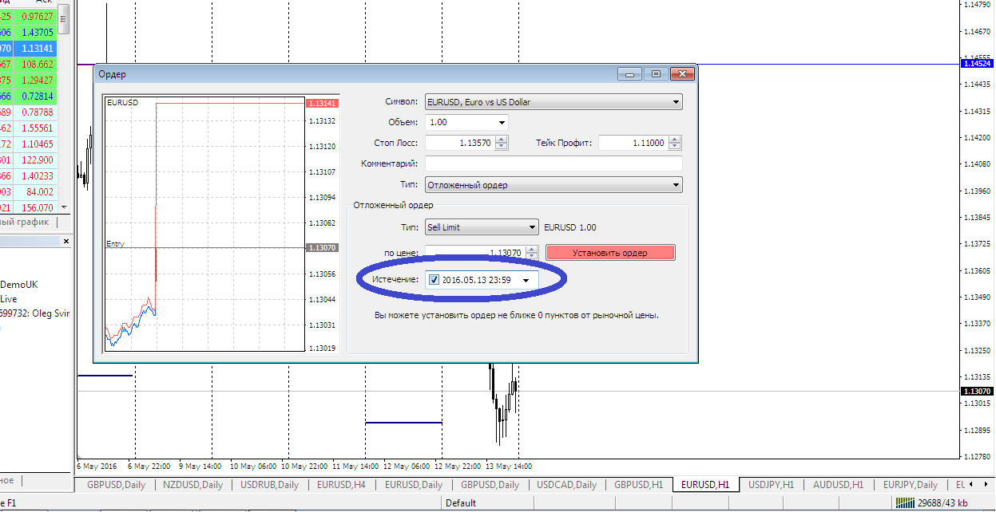
Task: Select the Market Watch row with ask 122.900
Action: click(x=29, y=160)
